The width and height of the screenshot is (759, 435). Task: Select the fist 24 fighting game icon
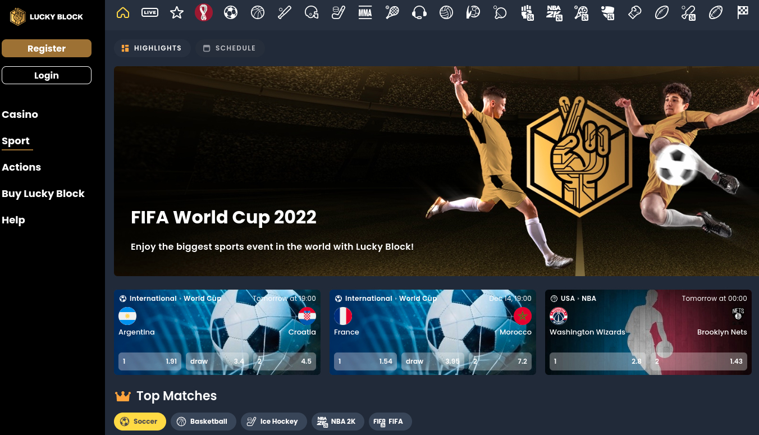[x=527, y=12]
